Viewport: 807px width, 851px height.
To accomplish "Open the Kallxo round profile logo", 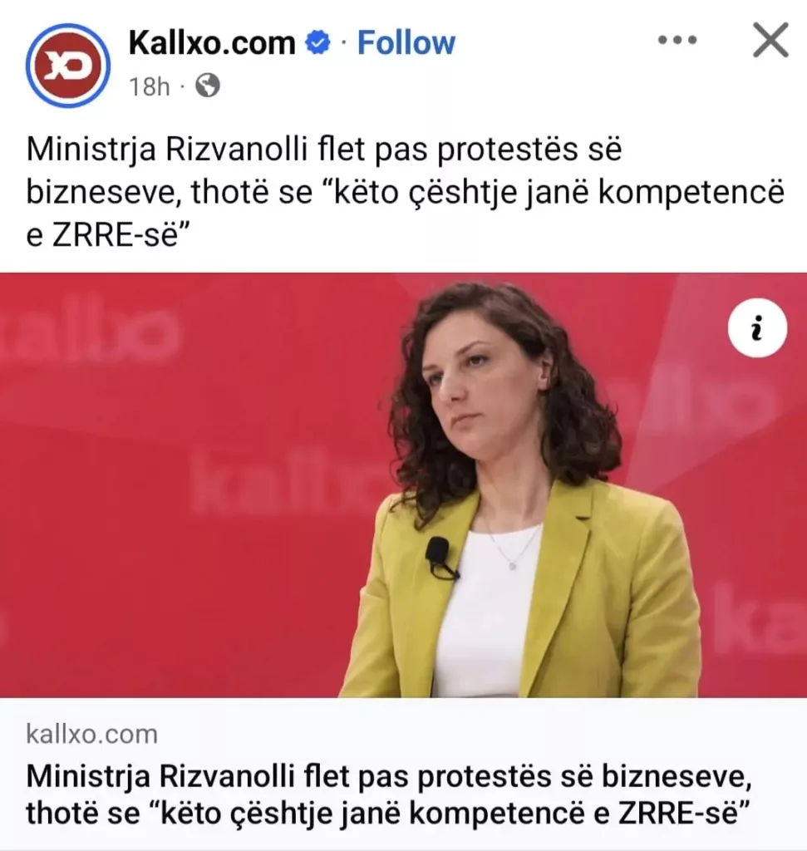I will pyautogui.click(x=68, y=66).
